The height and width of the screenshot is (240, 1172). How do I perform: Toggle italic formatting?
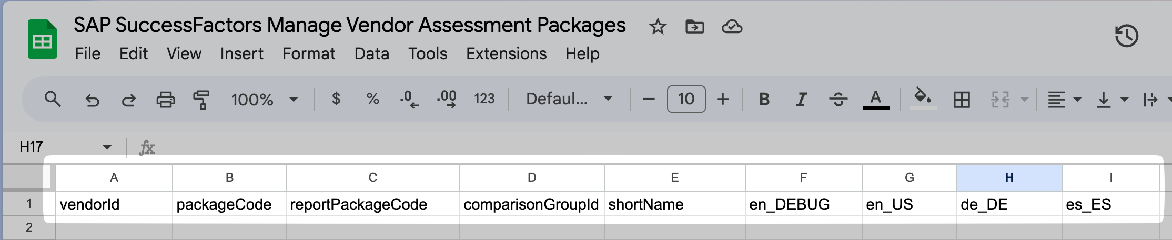click(801, 99)
